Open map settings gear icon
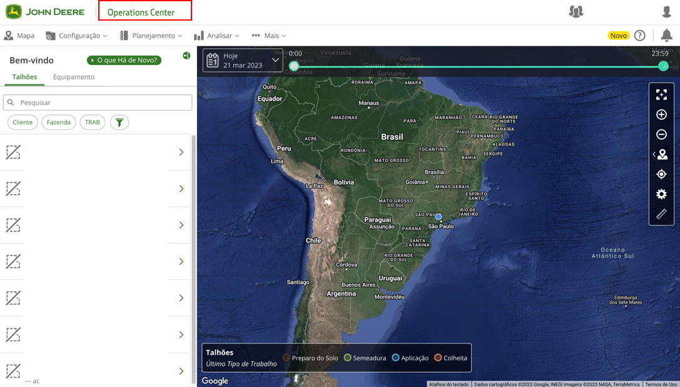The width and height of the screenshot is (680, 387). pyautogui.click(x=661, y=194)
